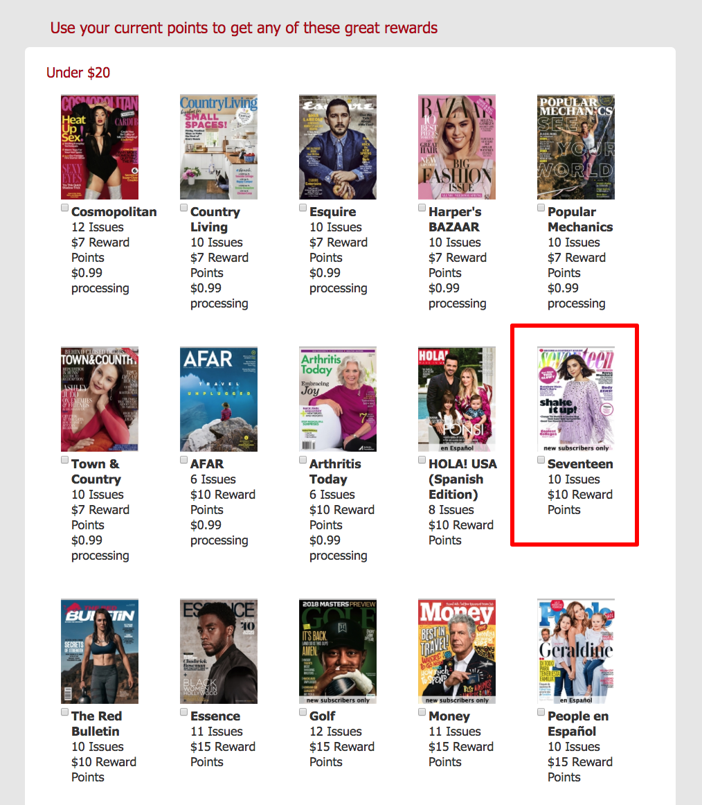This screenshot has width=702, height=805.
Task: Select the Esquire magazine checkbox
Action: point(303,208)
